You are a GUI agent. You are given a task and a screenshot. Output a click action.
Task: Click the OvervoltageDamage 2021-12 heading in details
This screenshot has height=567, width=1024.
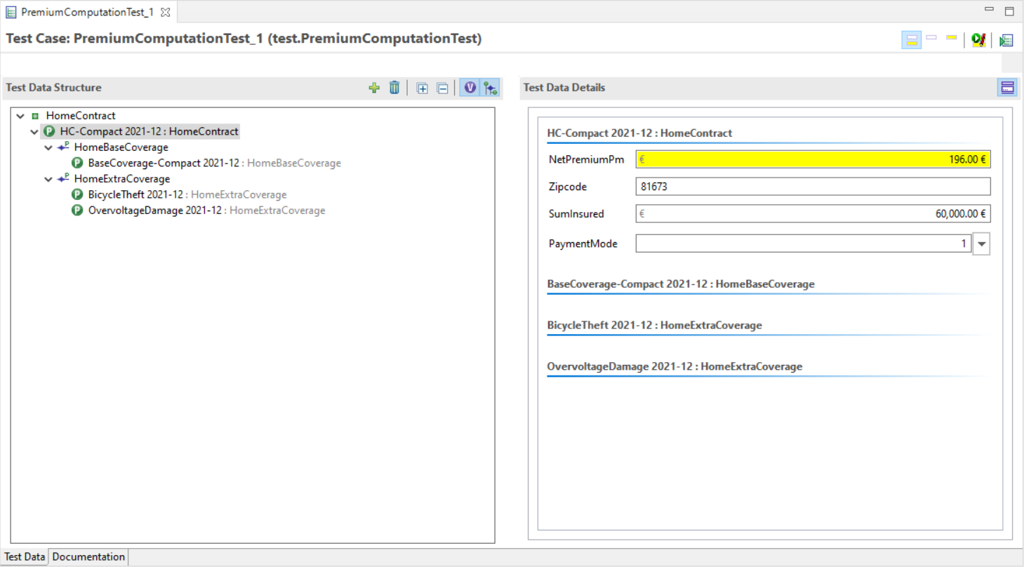674,366
